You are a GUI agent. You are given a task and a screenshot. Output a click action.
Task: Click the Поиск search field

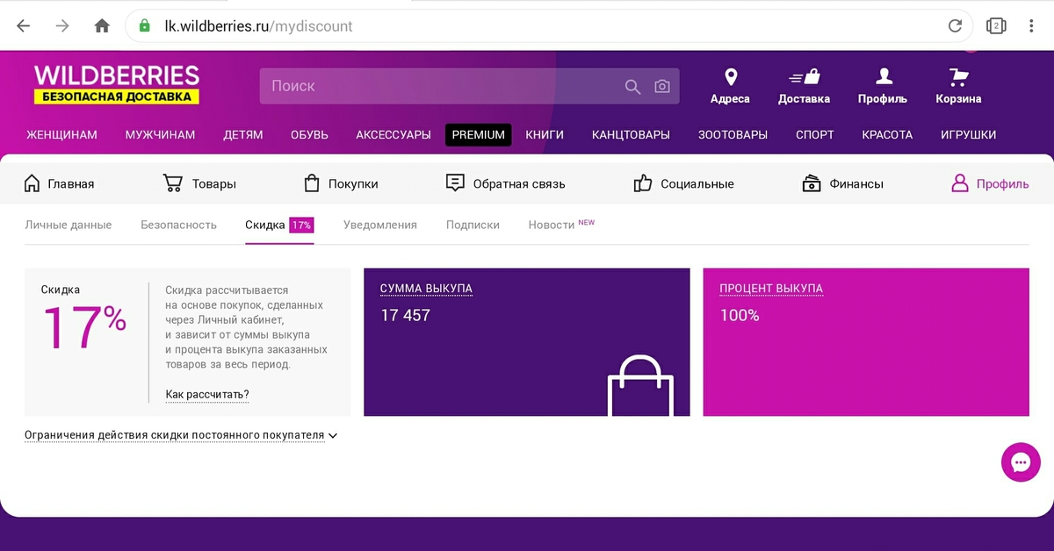(x=439, y=87)
